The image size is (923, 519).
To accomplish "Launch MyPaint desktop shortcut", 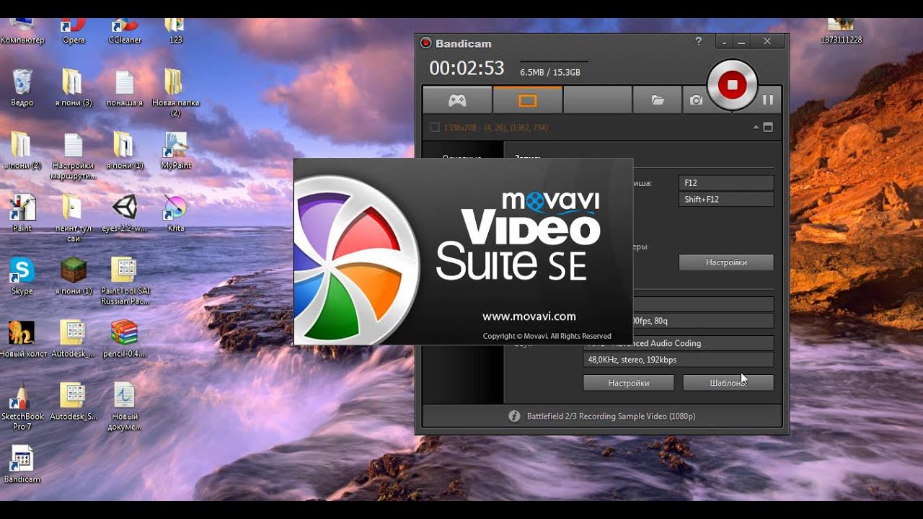I will pos(176,150).
